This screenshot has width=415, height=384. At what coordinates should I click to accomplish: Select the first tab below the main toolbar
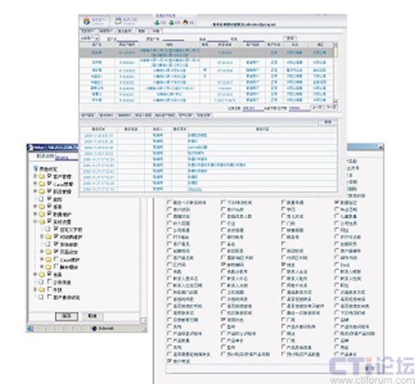87,31
